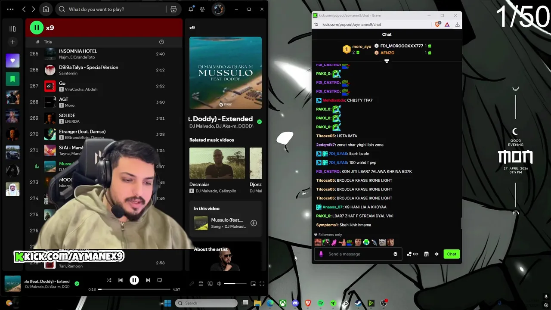Toggle shuffle in Spotify player
Image resolution: width=551 pixels, height=310 pixels.
109,280
